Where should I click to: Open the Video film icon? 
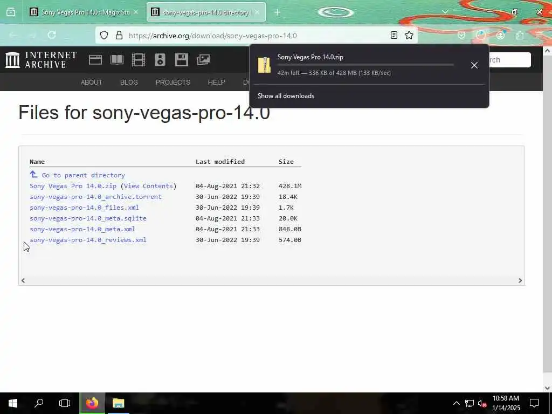139,60
